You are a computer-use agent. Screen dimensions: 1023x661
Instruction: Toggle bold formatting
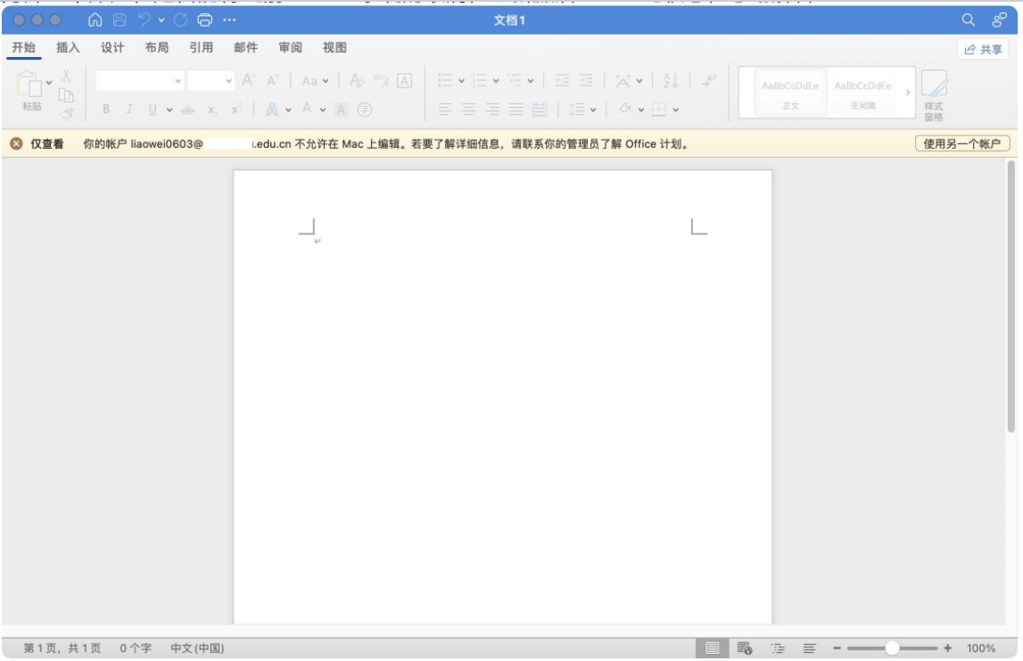pyautogui.click(x=104, y=109)
